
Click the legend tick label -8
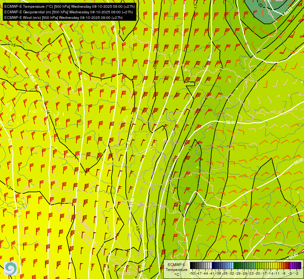284,273
